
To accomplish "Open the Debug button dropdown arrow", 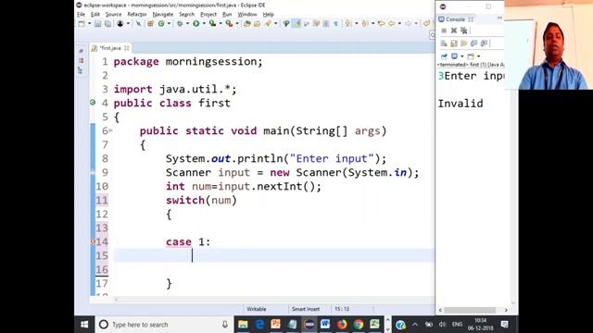I will [187, 24].
